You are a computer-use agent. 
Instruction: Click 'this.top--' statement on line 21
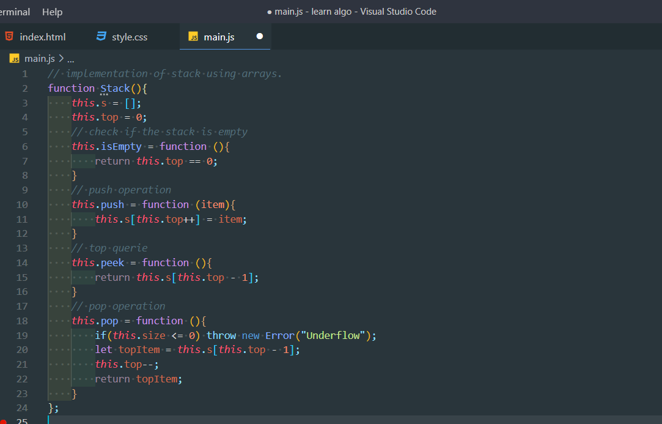tap(127, 365)
